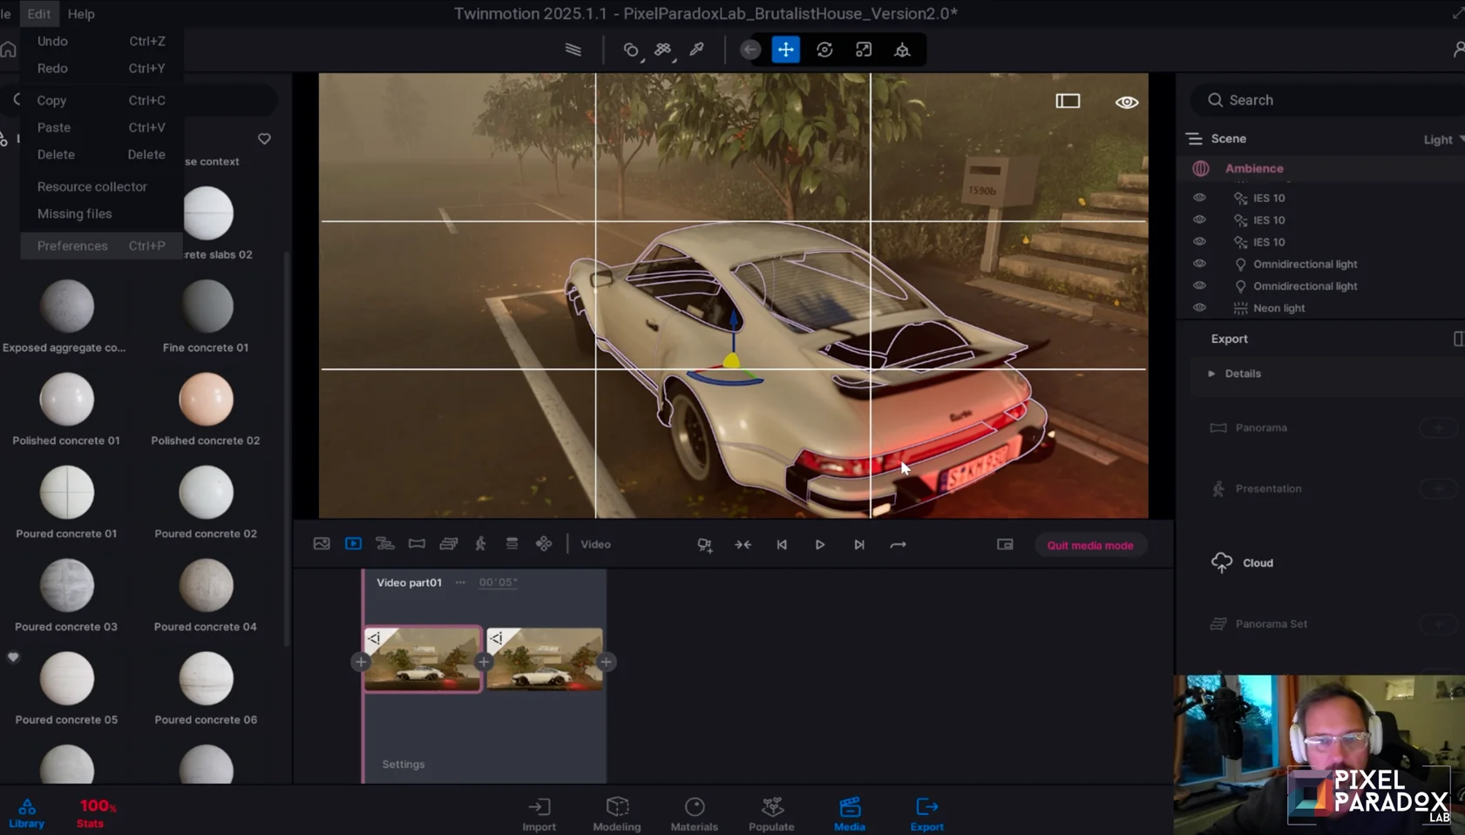Hide the Neon light in scene
The image size is (1465, 835).
pos(1199,307)
